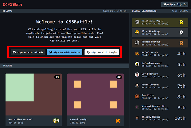Click the bronze medal icon for Romain Deltour
The width and height of the screenshot is (191, 128).
tap(181, 43)
